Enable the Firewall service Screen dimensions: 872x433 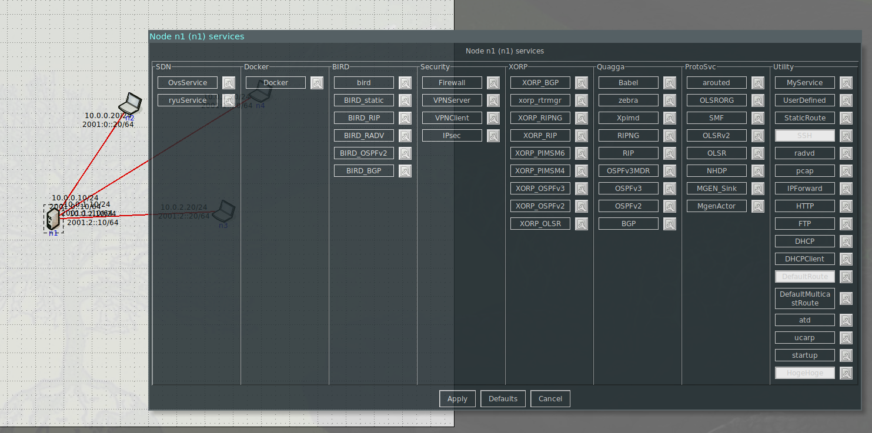click(x=452, y=83)
